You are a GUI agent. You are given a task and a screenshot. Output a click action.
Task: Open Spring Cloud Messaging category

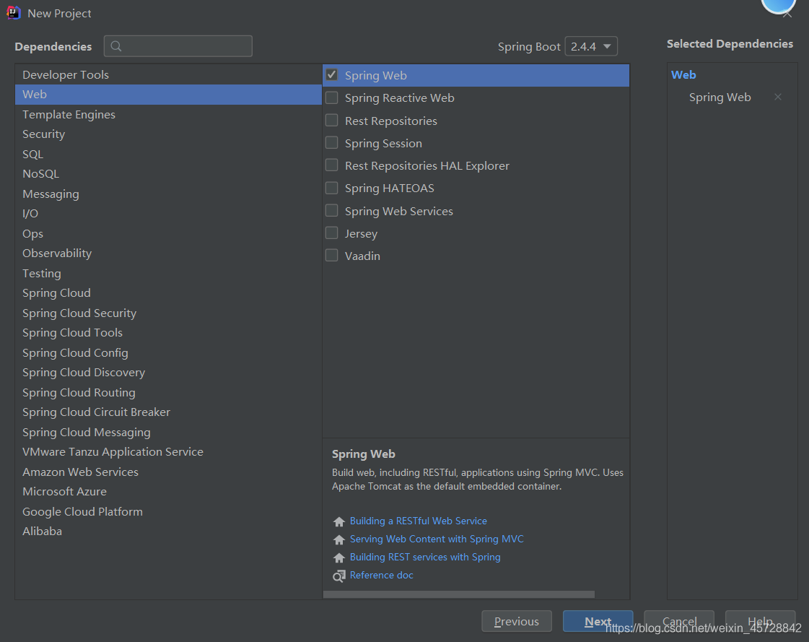click(168, 433)
